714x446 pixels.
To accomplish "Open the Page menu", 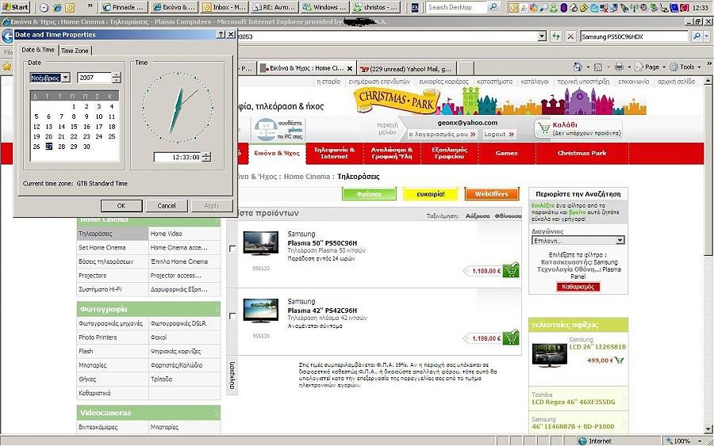I will pos(651,67).
